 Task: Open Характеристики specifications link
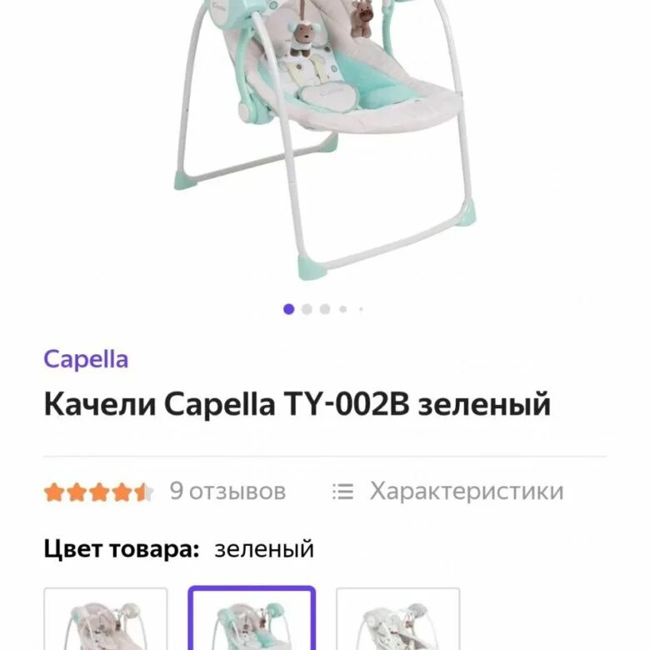[x=467, y=491]
